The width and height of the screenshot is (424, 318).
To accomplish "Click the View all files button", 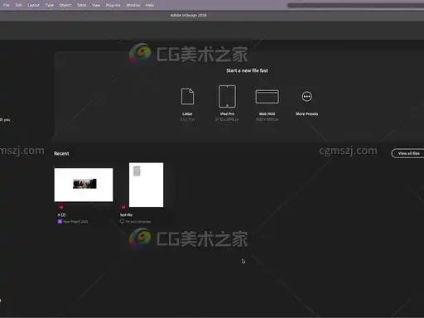I will 408,153.
